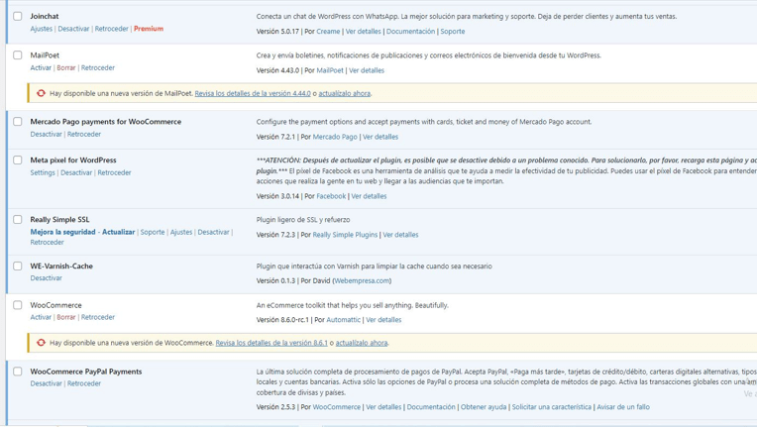Select the WE-Varnish-Cache checkbox

[x=18, y=266]
